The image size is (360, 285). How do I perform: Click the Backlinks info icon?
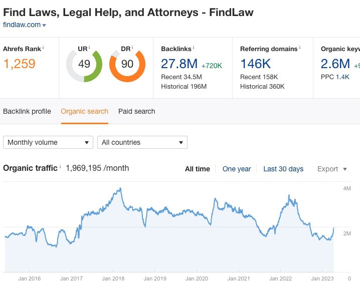194,47
